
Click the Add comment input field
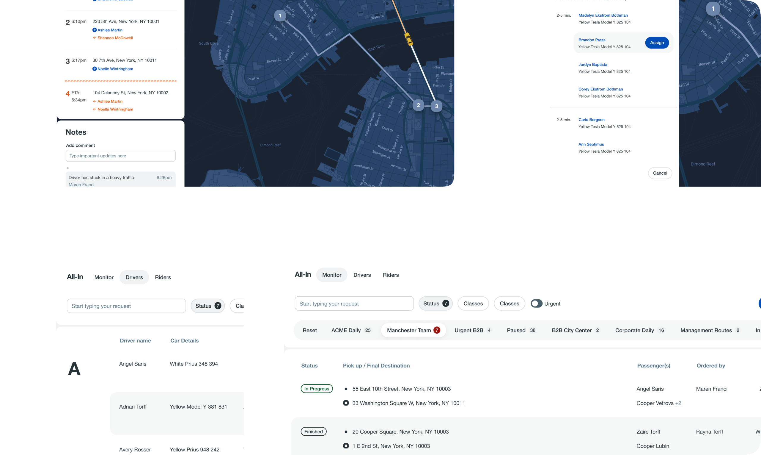pos(120,156)
